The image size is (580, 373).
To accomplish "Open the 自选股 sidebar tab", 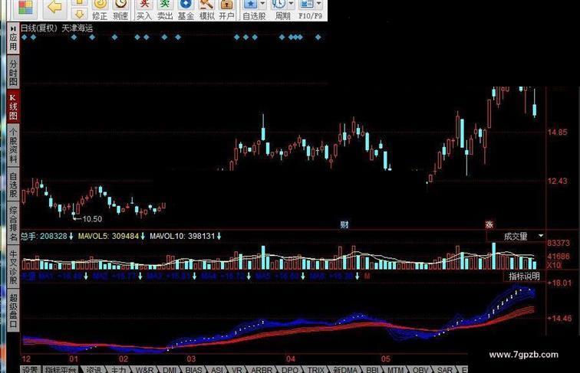I will click(13, 185).
